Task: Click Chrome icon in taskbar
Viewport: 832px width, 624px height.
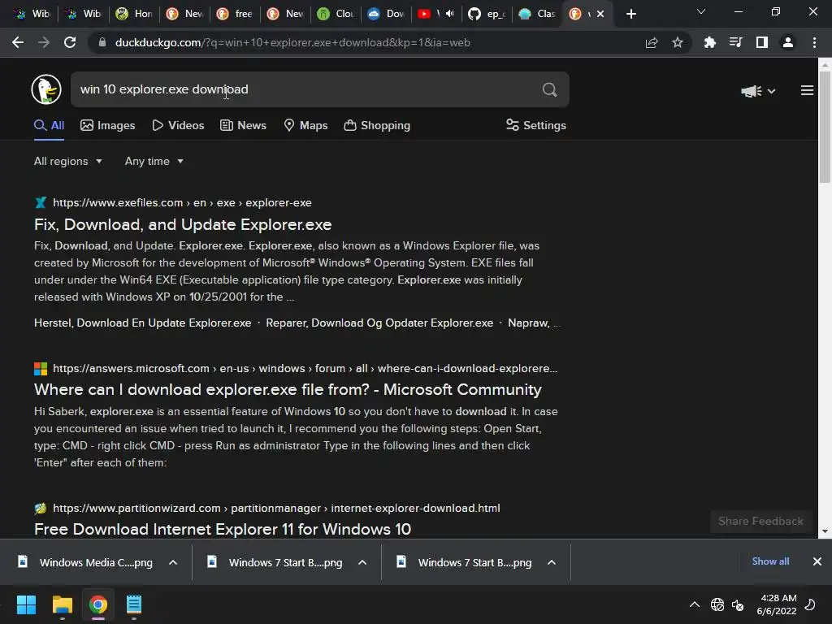Action: (x=98, y=604)
